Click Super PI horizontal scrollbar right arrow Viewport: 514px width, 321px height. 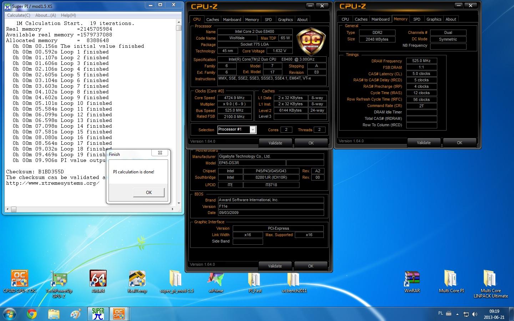pos(173,209)
